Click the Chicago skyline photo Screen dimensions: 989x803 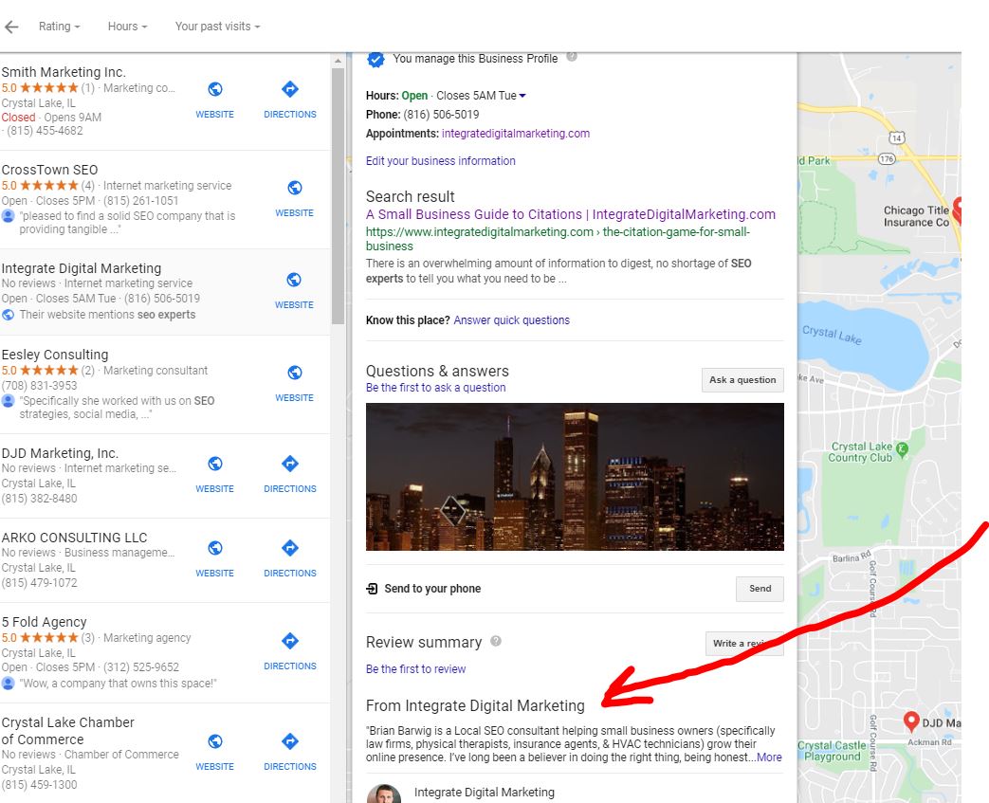[x=575, y=477]
